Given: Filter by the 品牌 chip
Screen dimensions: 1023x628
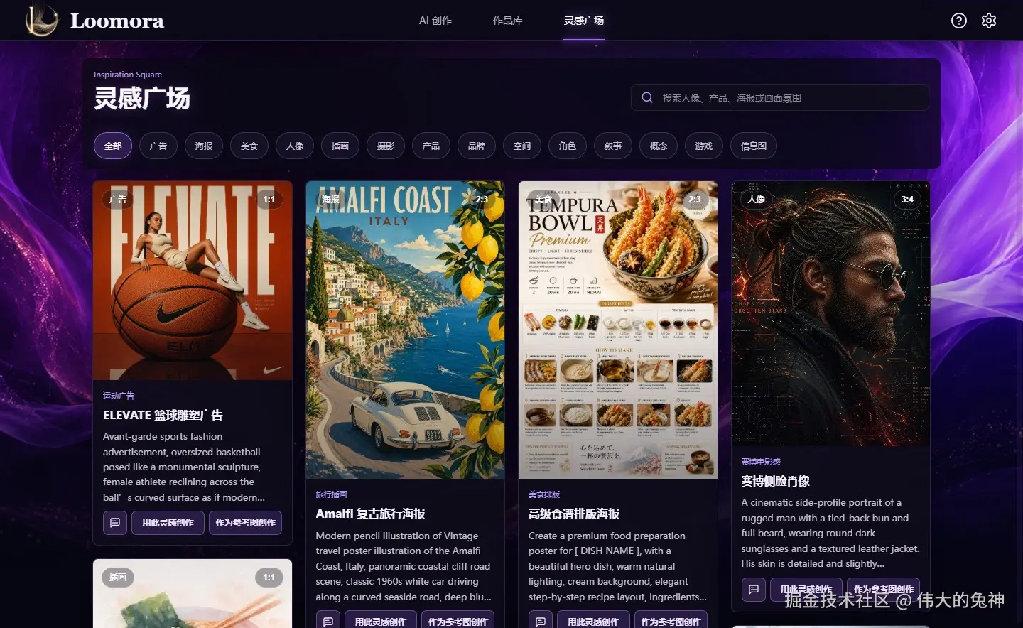Looking at the screenshot, I should point(477,146).
